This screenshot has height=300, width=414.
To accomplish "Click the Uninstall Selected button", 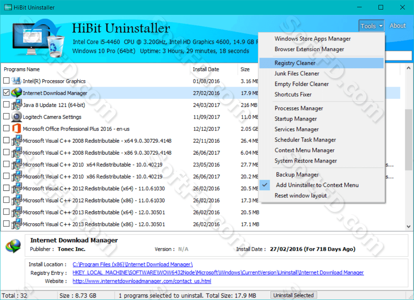I will [x=293, y=295].
